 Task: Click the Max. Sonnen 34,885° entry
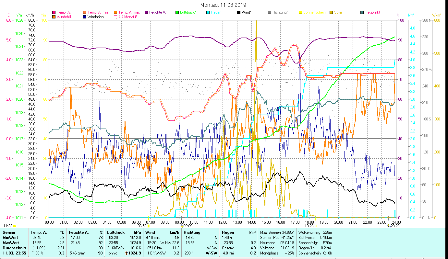click(x=277, y=232)
